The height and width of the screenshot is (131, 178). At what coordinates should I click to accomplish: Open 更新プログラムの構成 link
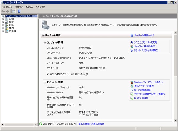[x=144, y=86]
